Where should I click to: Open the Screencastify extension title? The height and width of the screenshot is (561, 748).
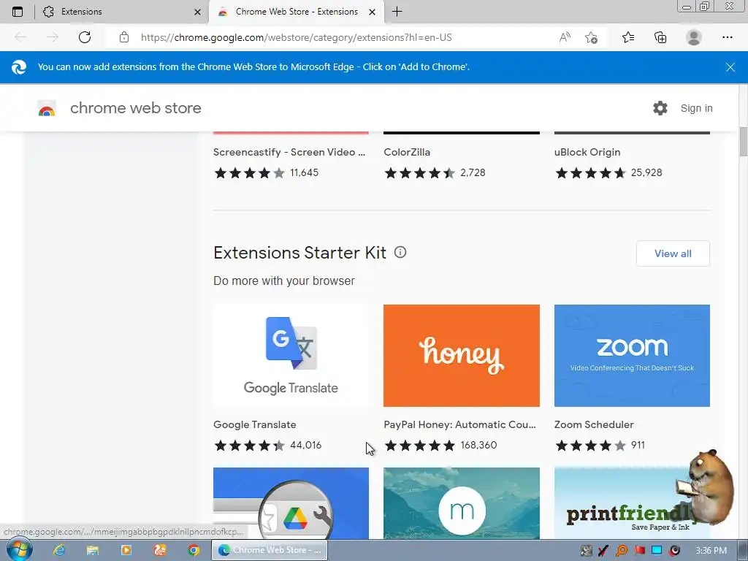tap(289, 152)
